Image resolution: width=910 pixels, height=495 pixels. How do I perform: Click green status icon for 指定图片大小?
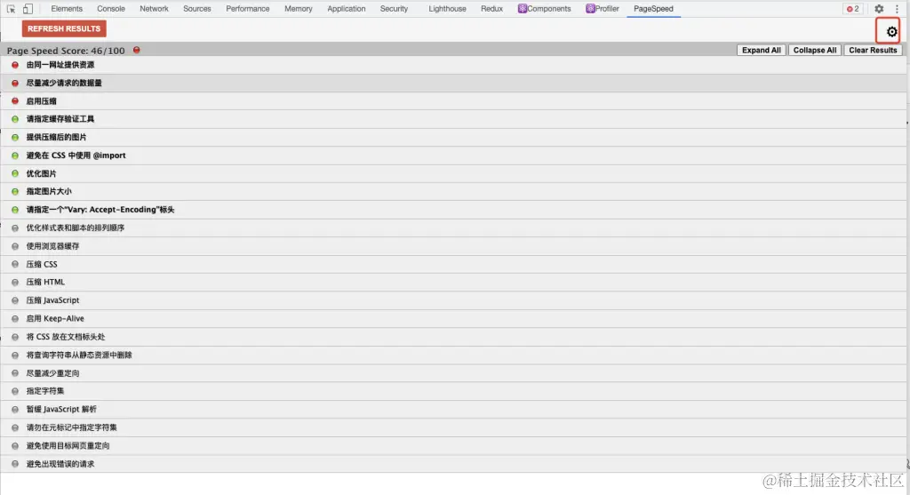[x=15, y=191]
